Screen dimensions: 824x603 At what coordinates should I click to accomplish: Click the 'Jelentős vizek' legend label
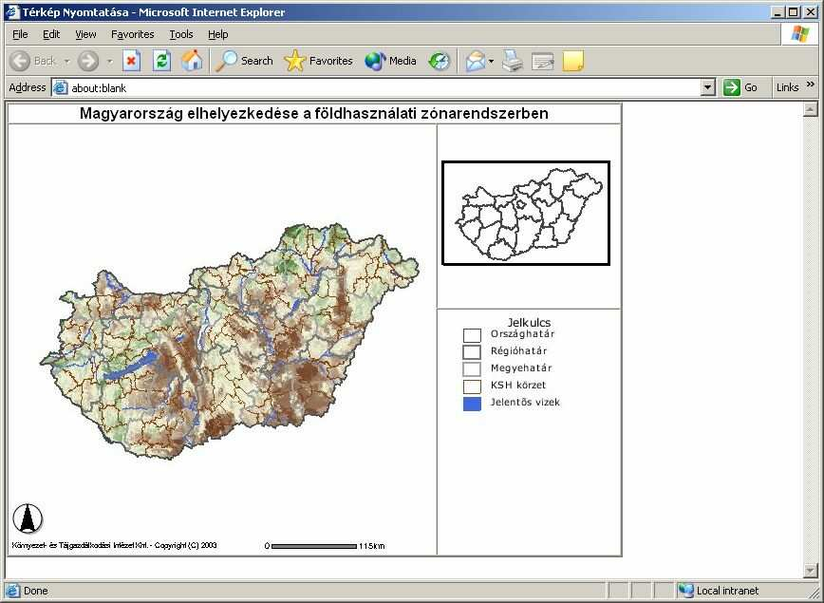(525, 403)
